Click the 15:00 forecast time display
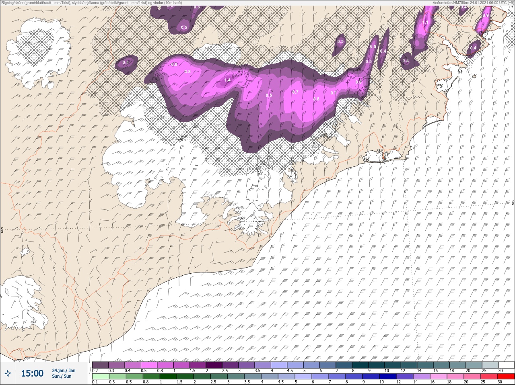 32,373
